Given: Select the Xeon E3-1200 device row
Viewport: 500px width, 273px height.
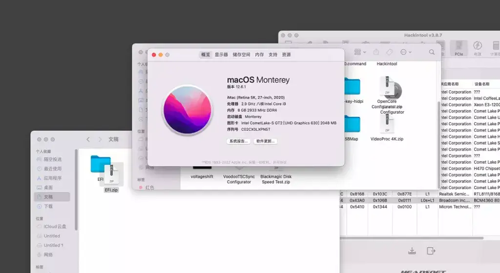Looking at the screenshot, I should pyautogui.click(x=470, y=105).
